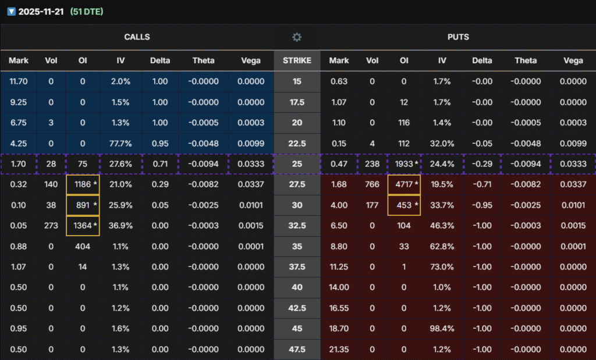This screenshot has width=596, height=360.
Task: Select the CALLS section header
Action: coord(137,37)
